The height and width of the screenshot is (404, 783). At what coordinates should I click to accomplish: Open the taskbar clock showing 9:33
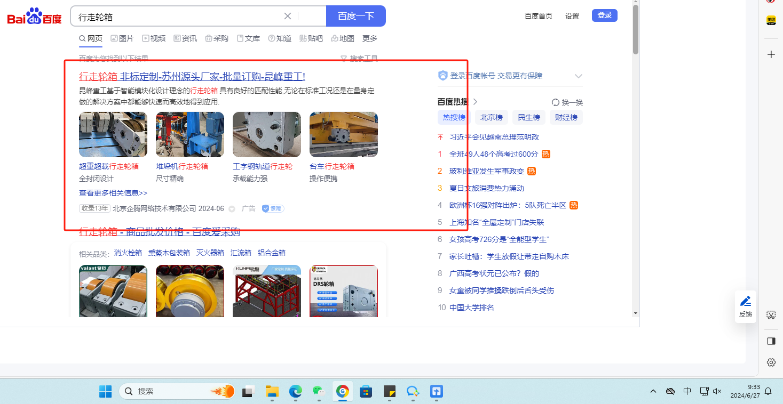pos(744,391)
